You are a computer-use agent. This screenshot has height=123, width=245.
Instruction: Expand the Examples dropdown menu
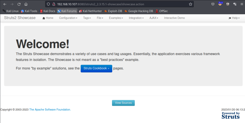(x=116, y=18)
